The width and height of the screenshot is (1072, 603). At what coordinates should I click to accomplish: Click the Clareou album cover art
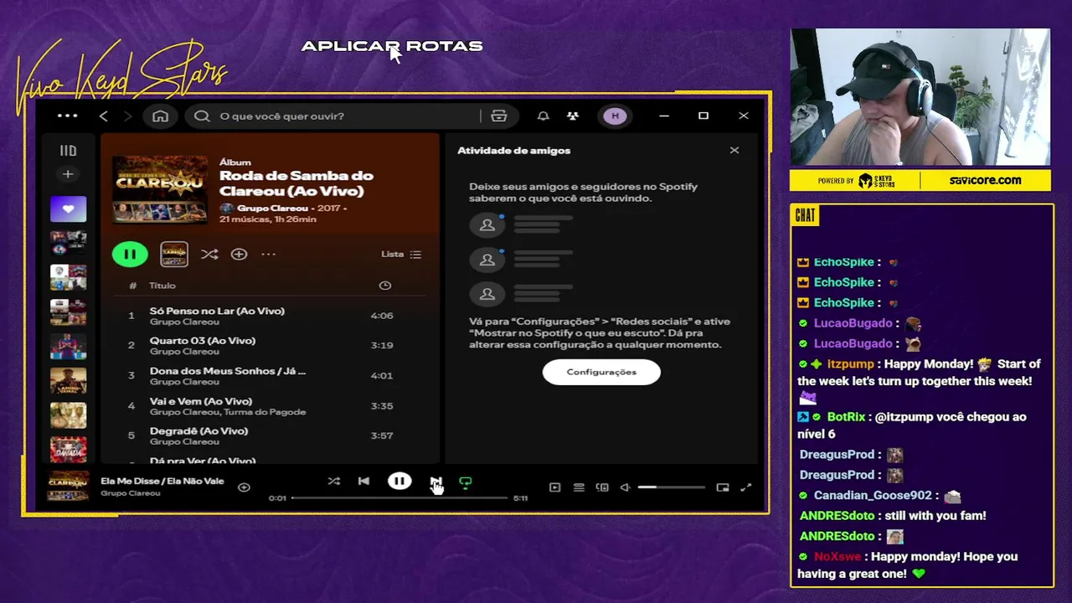coord(160,188)
